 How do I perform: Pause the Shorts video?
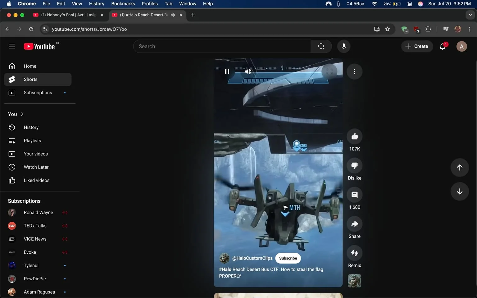[x=227, y=71]
